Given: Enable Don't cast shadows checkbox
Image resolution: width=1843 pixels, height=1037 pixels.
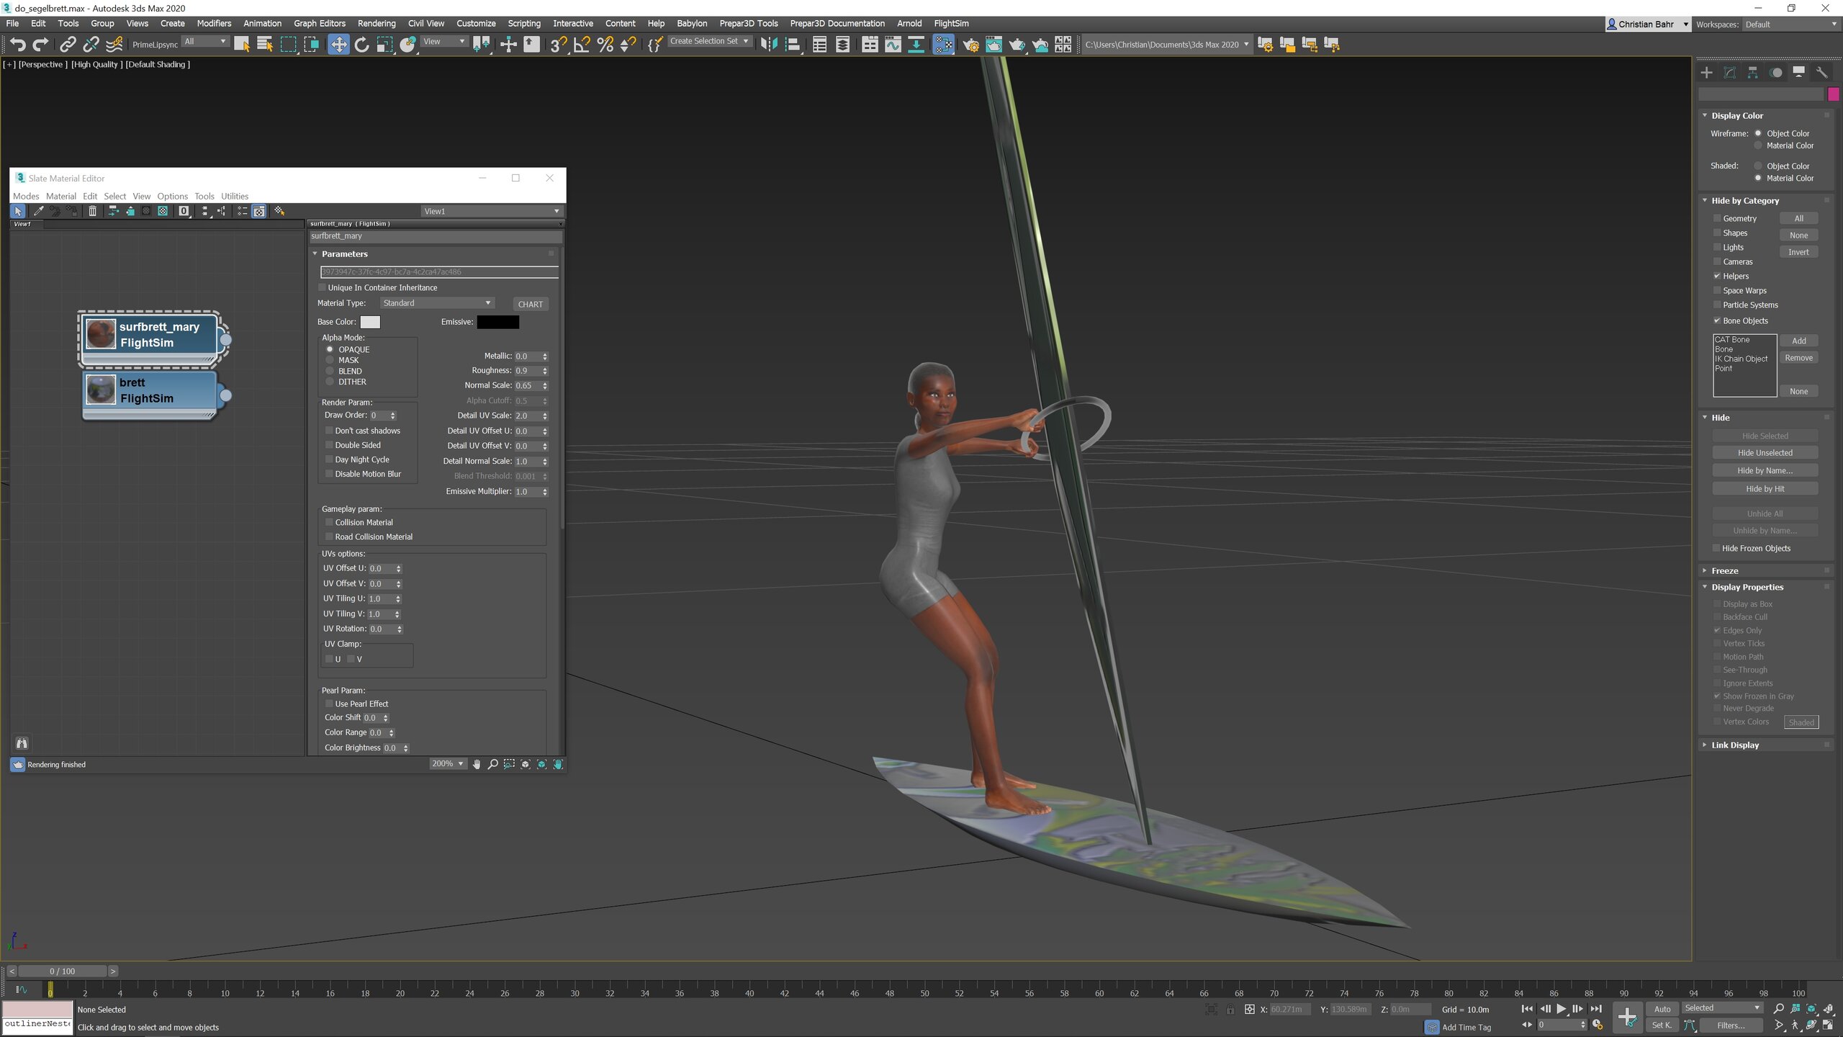Looking at the screenshot, I should (329, 431).
